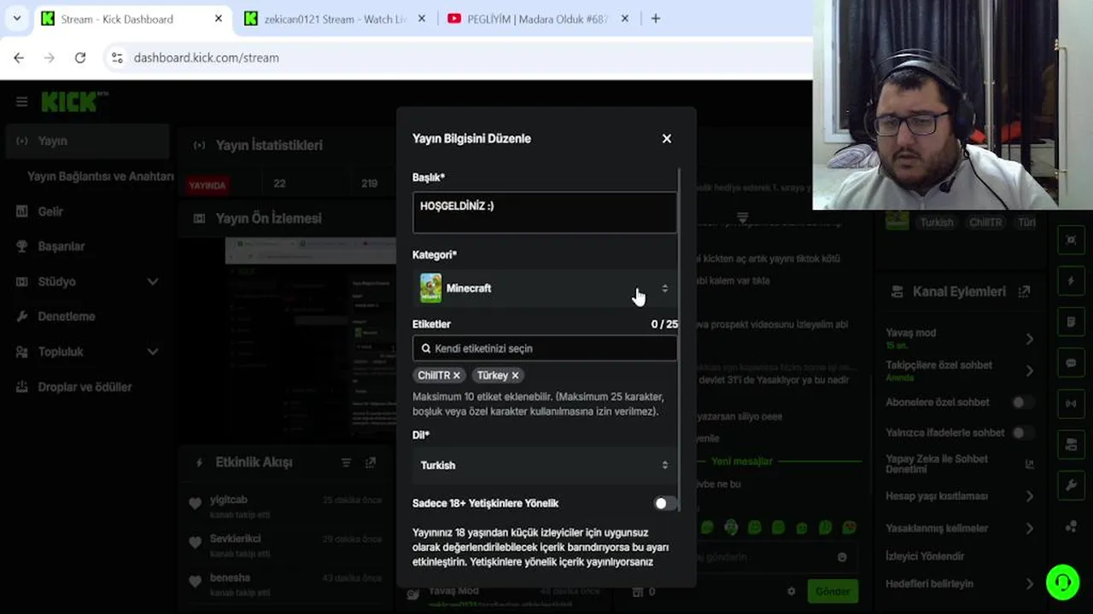Click the Minecraft category thumbnail
Screen dimensions: 1093x614
430,288
